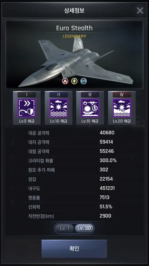Screen dimensions: 149x266
Task: Open skill III icon unlocked at Lv.15
Action: 90,108
